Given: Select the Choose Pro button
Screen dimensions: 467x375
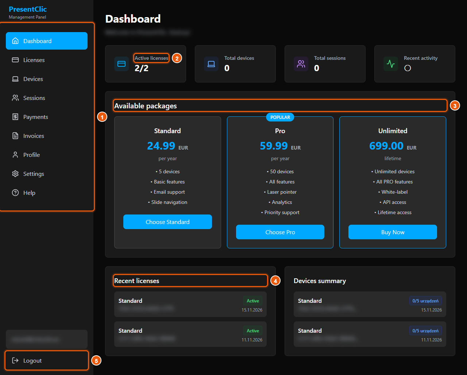Looking at the screenshot, I should coord(280,232).
